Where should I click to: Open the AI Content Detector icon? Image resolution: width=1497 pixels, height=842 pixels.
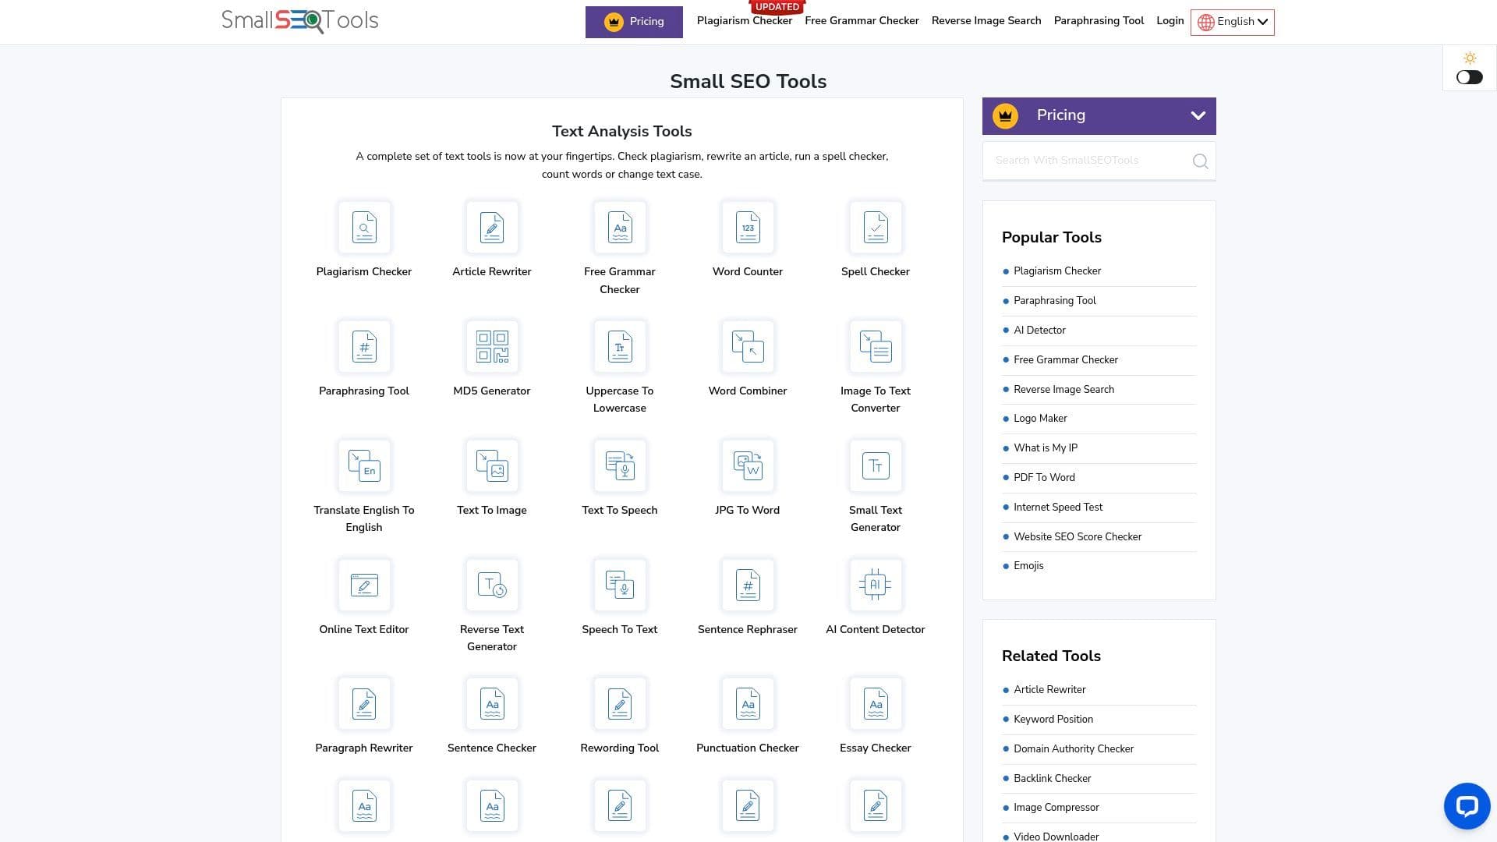[x=876, y=586]
